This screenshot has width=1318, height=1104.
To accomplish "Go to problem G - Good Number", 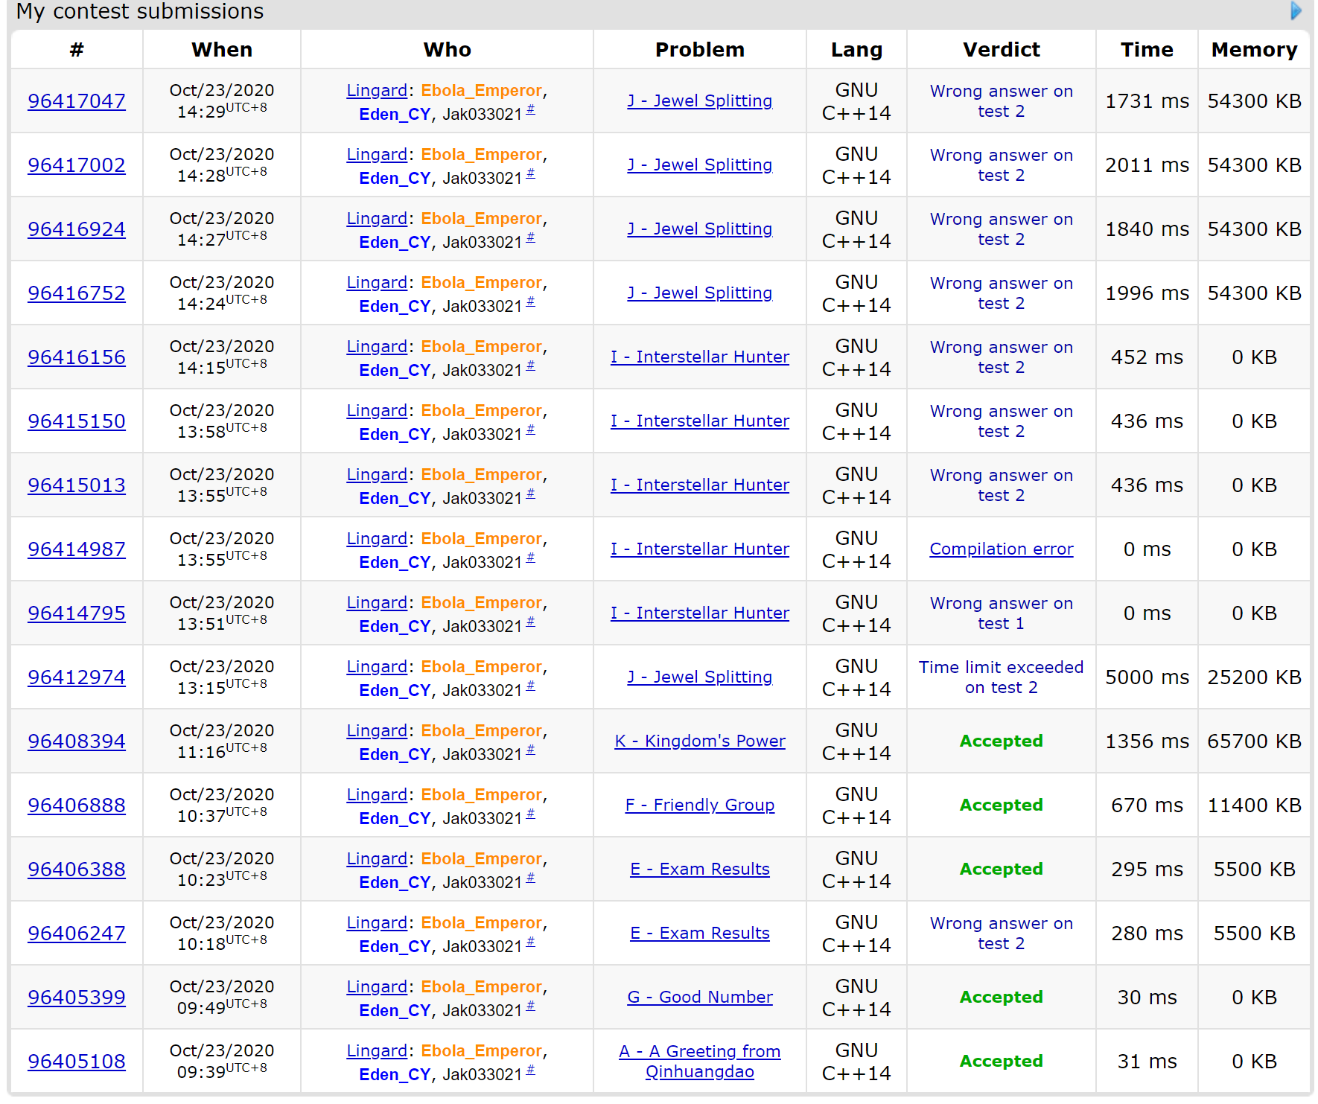I will tap(699, 998).
